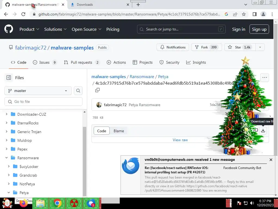Click the Sign up button
This screenshot has width=278, height=209.
[259, 29]
